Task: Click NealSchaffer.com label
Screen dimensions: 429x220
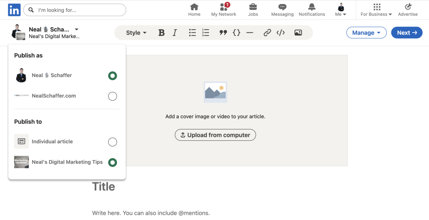Action: (54, 96)
